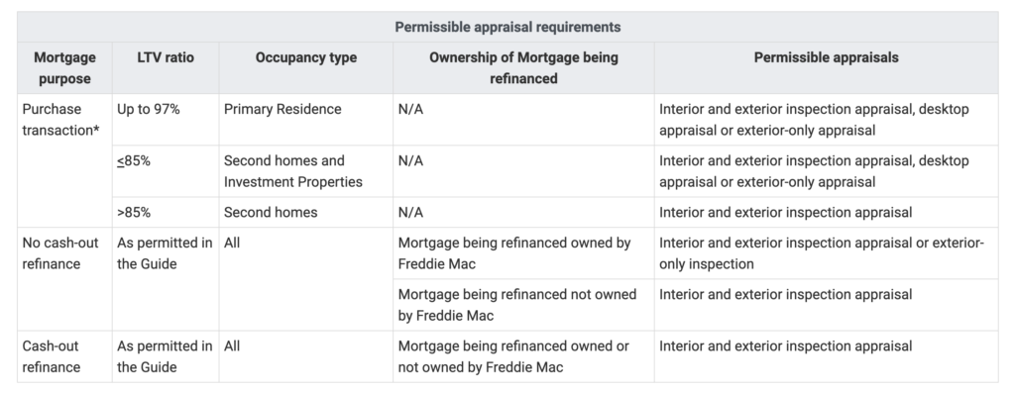Click the 'Second homes' occupancy cell
This screenshot has width=1015, height=394.
point(305,212)
